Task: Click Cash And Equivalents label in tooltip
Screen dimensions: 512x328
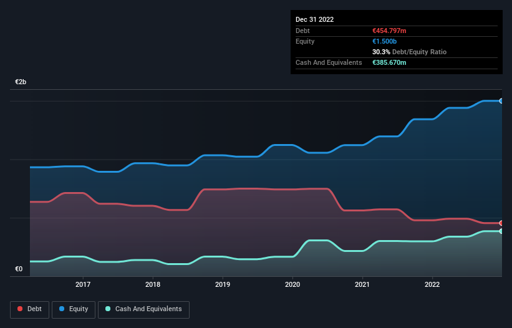Action: coord(329,62)
